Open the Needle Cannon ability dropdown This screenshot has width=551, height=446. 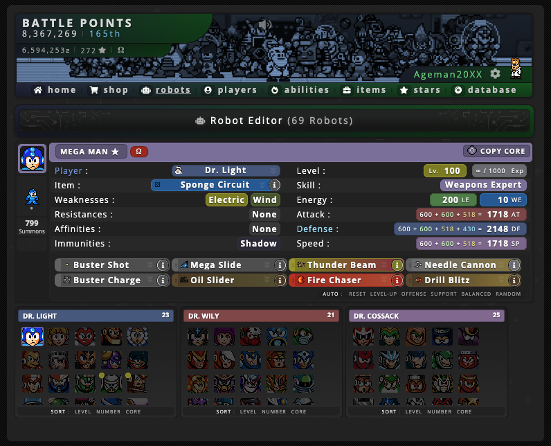tap(457, 265)
